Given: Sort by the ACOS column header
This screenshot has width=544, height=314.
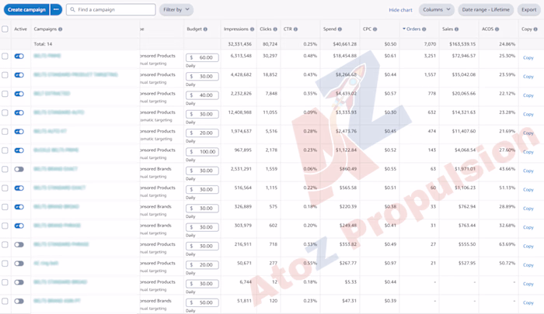Looking at the screenshot, I should [x=487, y=29].
